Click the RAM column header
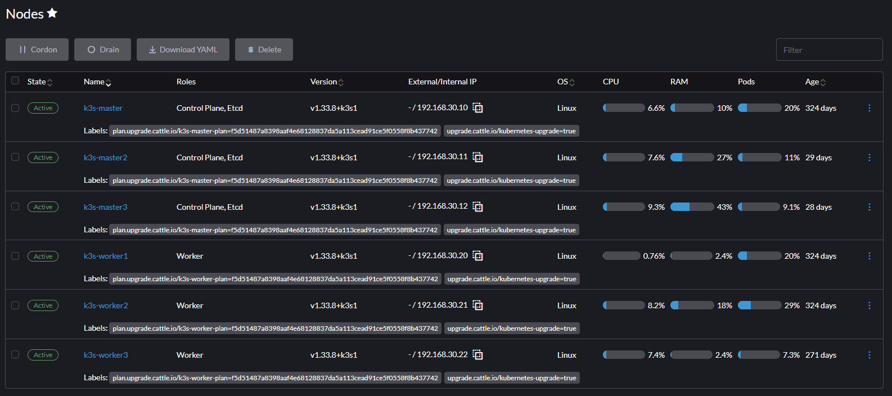The image size is (892, 396). click(679, 82)
